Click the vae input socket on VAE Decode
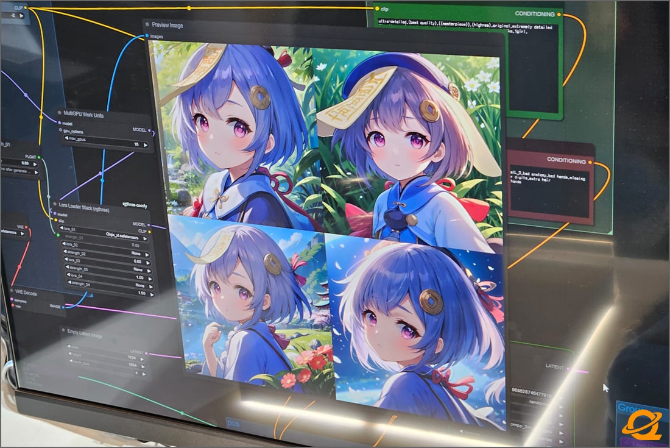The image size is (670, 448). pos(12,306)
